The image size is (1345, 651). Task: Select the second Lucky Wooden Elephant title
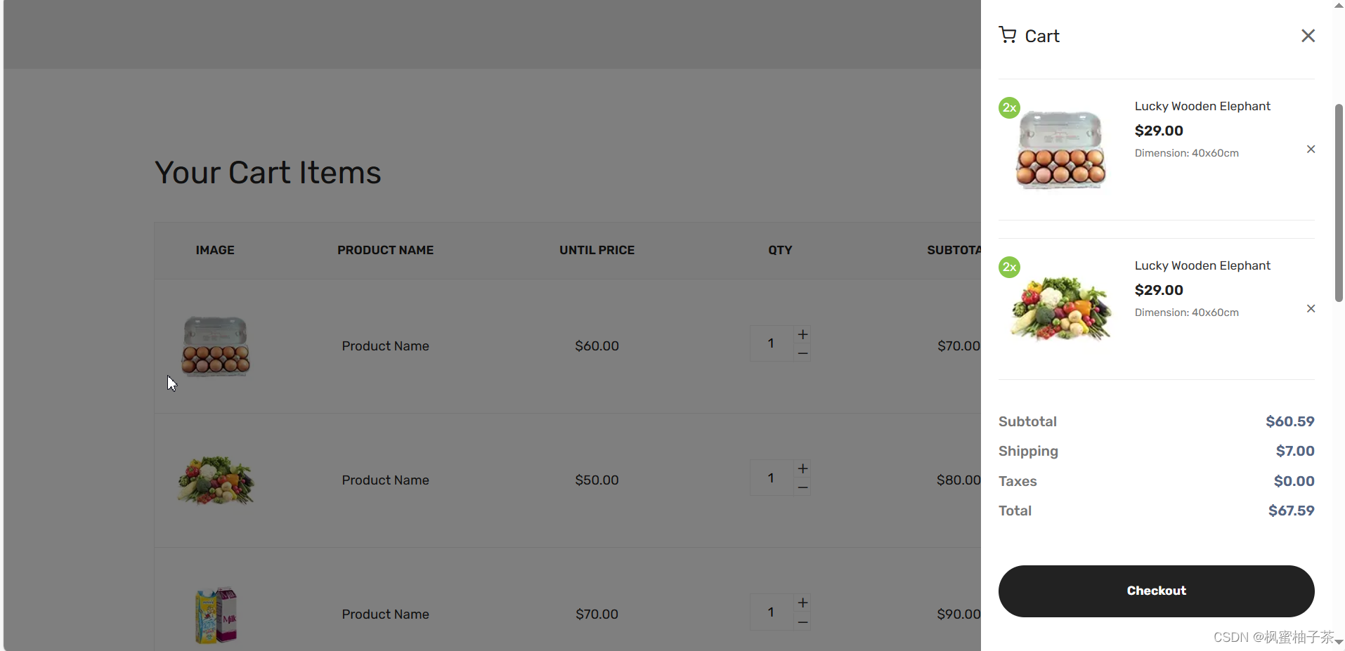point(1202,265)
